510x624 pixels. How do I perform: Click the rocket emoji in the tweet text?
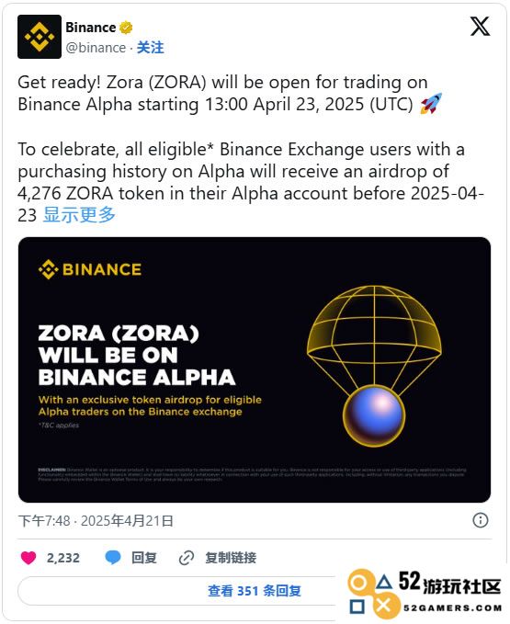click(x=431, y=104)
